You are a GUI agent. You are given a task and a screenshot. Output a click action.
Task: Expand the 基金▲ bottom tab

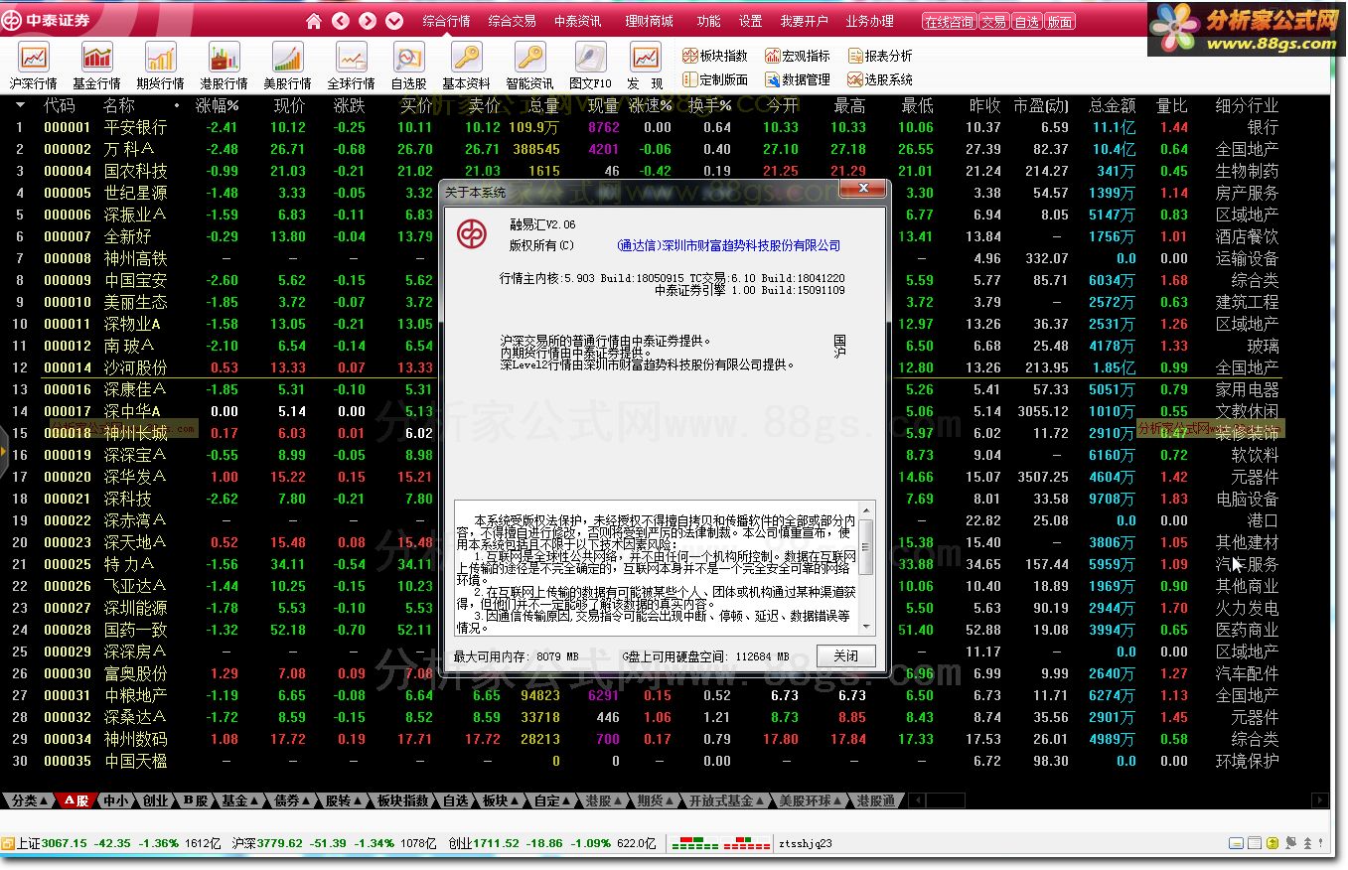[241, 800]
